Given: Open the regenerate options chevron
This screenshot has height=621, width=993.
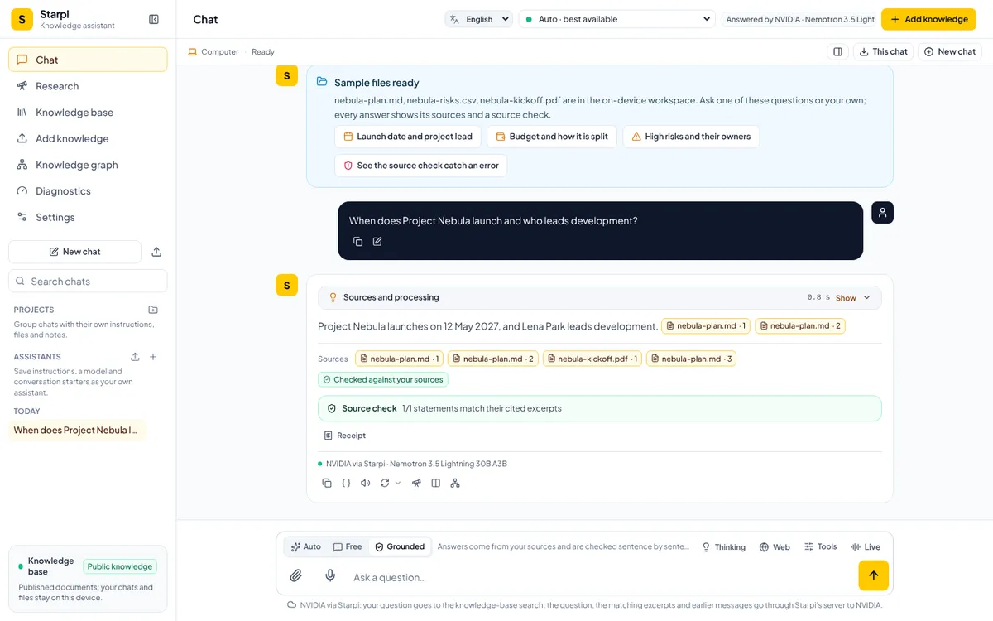Looking at the screenshot, I should 398,483.
